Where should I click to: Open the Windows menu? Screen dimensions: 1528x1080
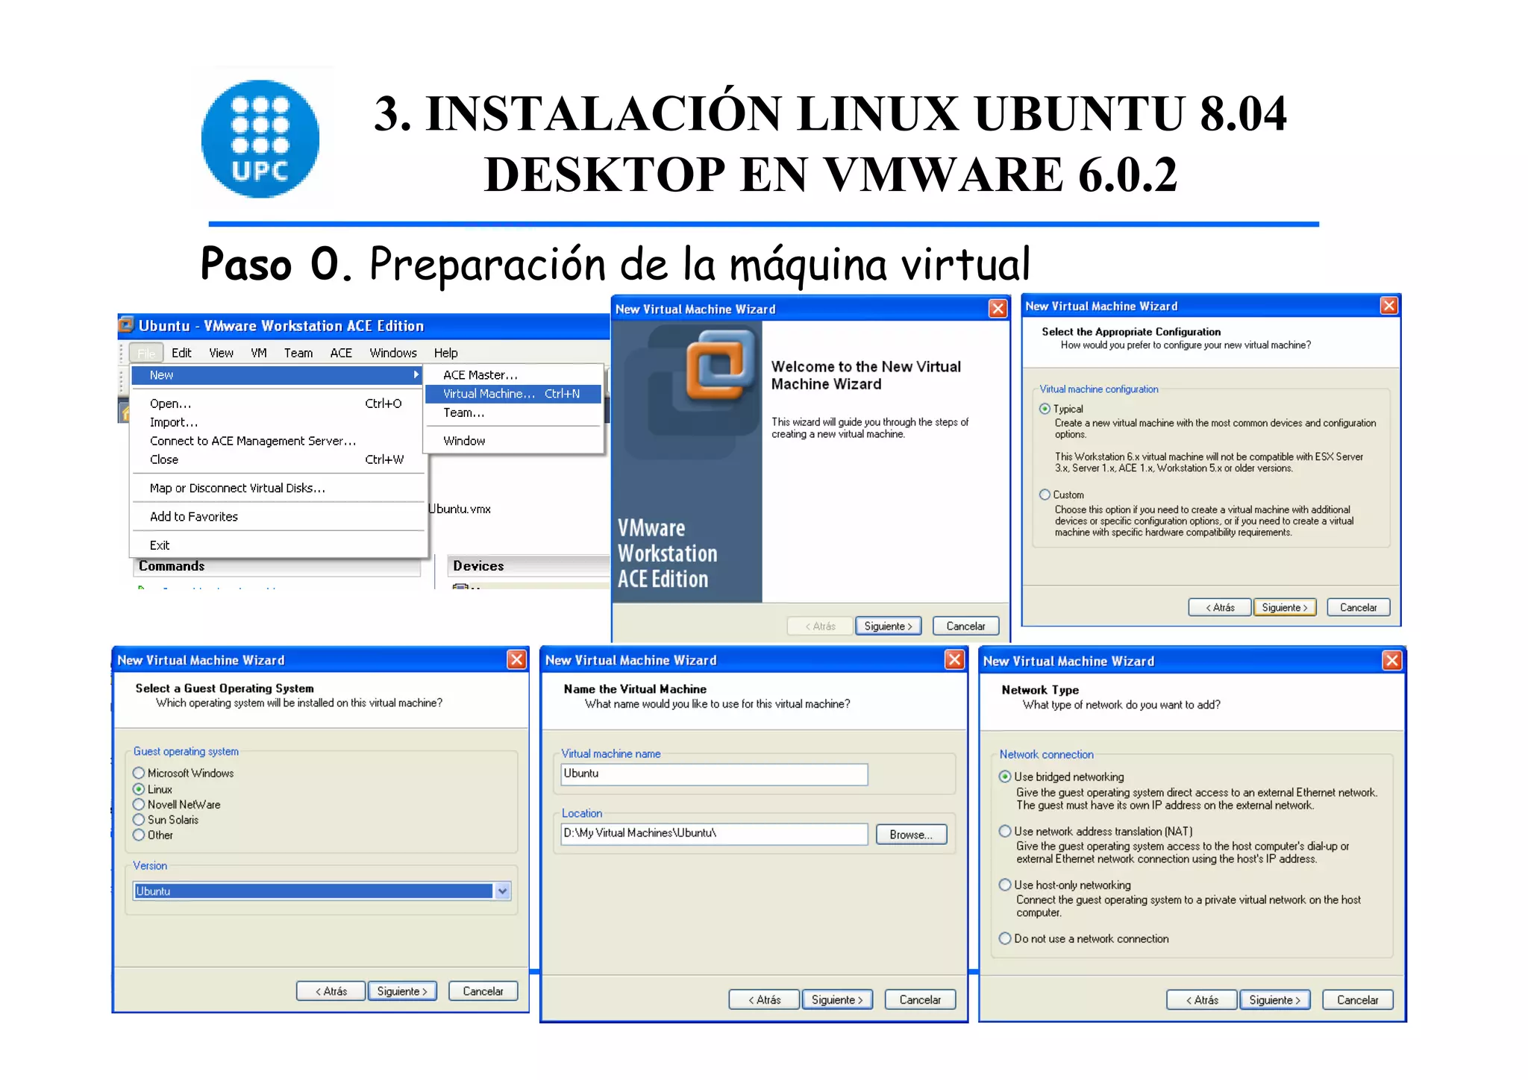(x=393, y=353)
